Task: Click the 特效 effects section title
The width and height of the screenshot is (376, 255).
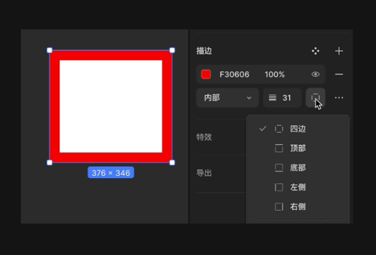Action: tap(204, 137)
